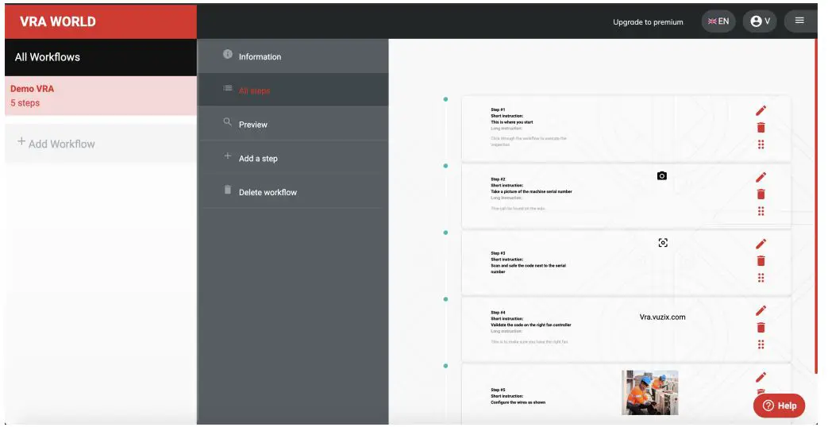Open the user account V button

pos(760,21)
